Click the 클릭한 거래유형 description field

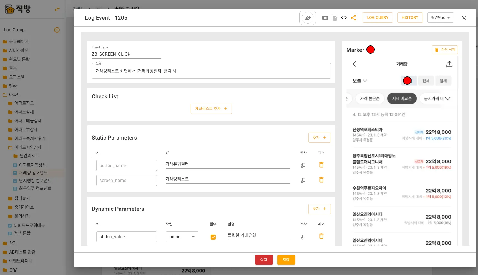[259, 235]
